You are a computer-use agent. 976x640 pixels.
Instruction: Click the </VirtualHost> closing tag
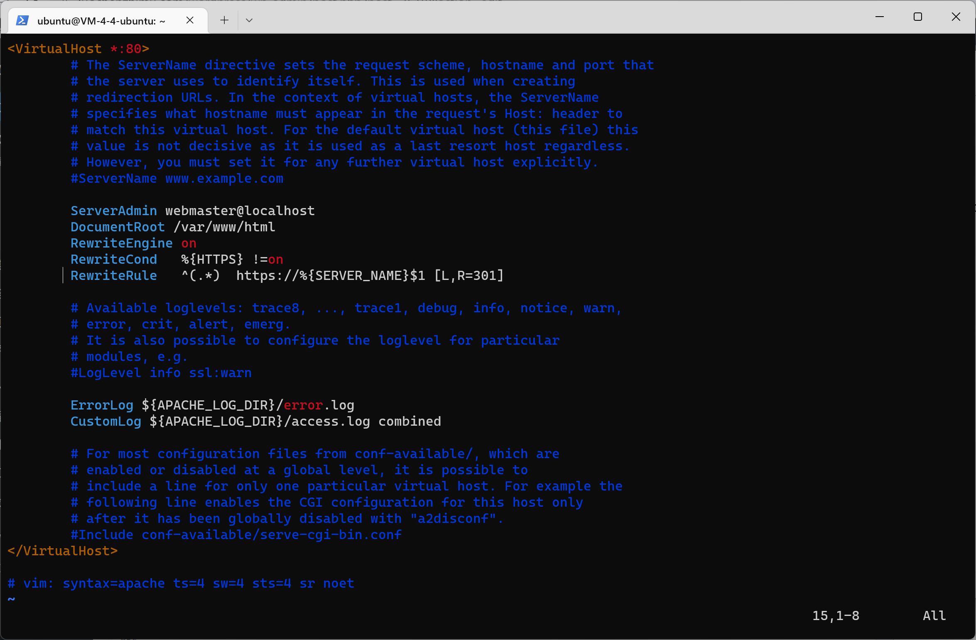pos(63,551)
